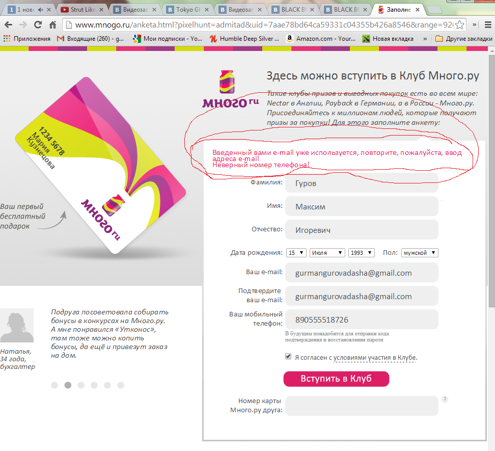Close the Strut Like tab
The height and width of the screenshot is (451, 495).
[x=101, y=10]
